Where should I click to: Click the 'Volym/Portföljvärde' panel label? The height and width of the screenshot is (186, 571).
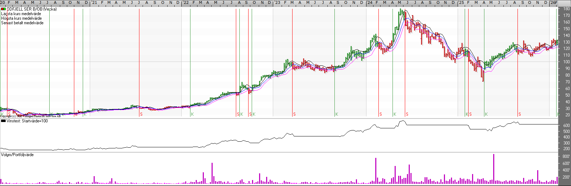(17, 155)
